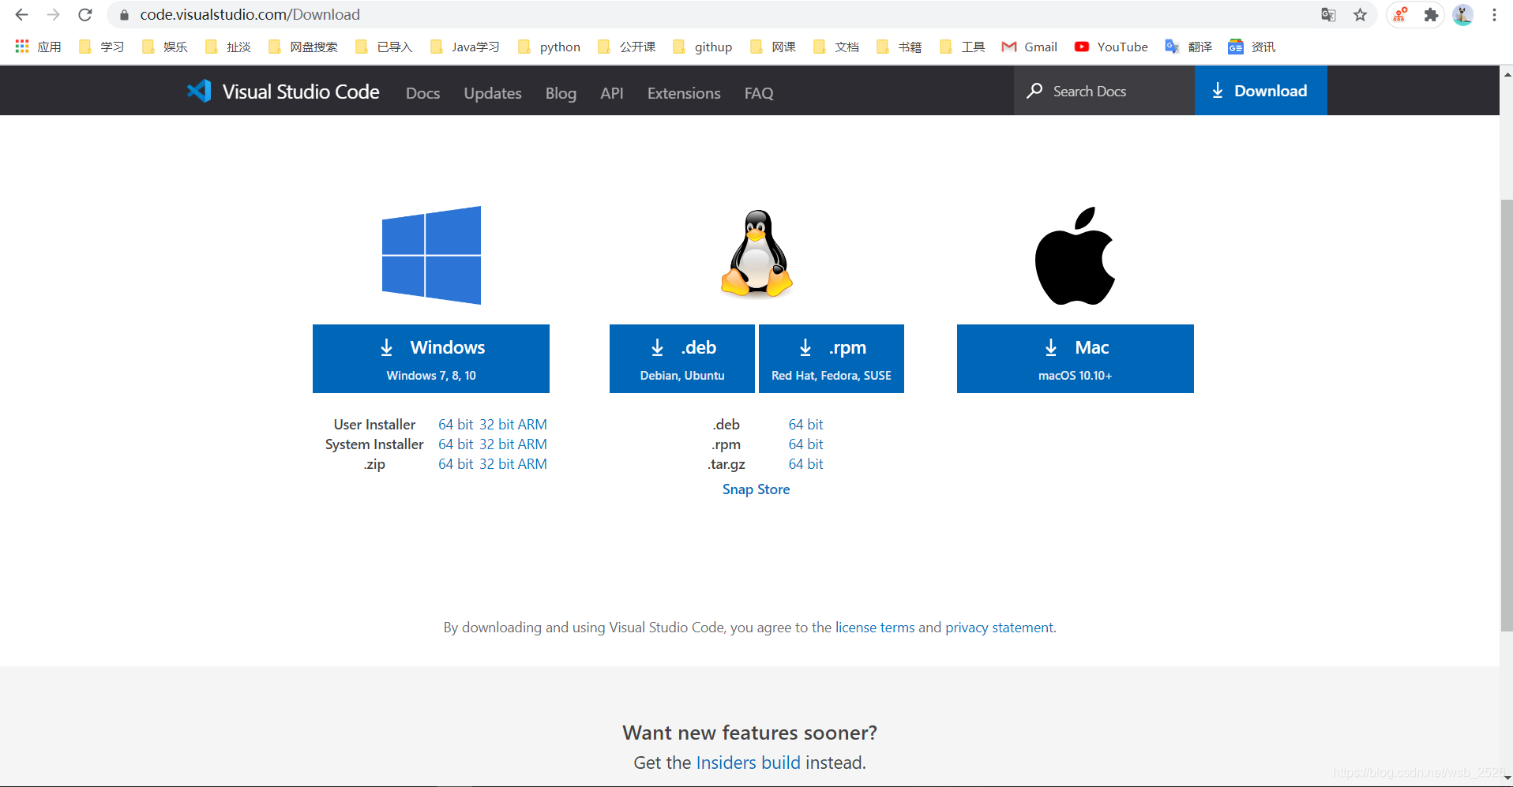Click the browser forward arrow
This screenshot has width=1513, height=787.
[54, 14]
